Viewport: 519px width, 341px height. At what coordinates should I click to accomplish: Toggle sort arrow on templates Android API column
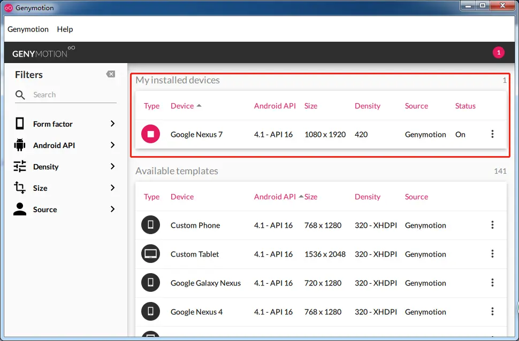click(301, 197)
